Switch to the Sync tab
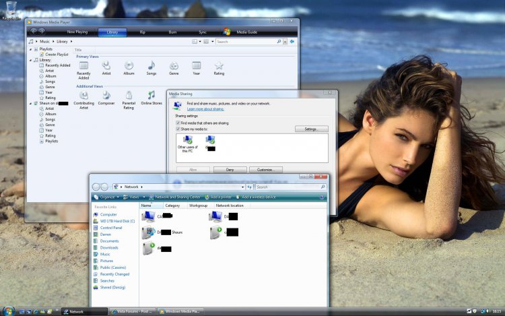505x316 pixels. point(203,32)
